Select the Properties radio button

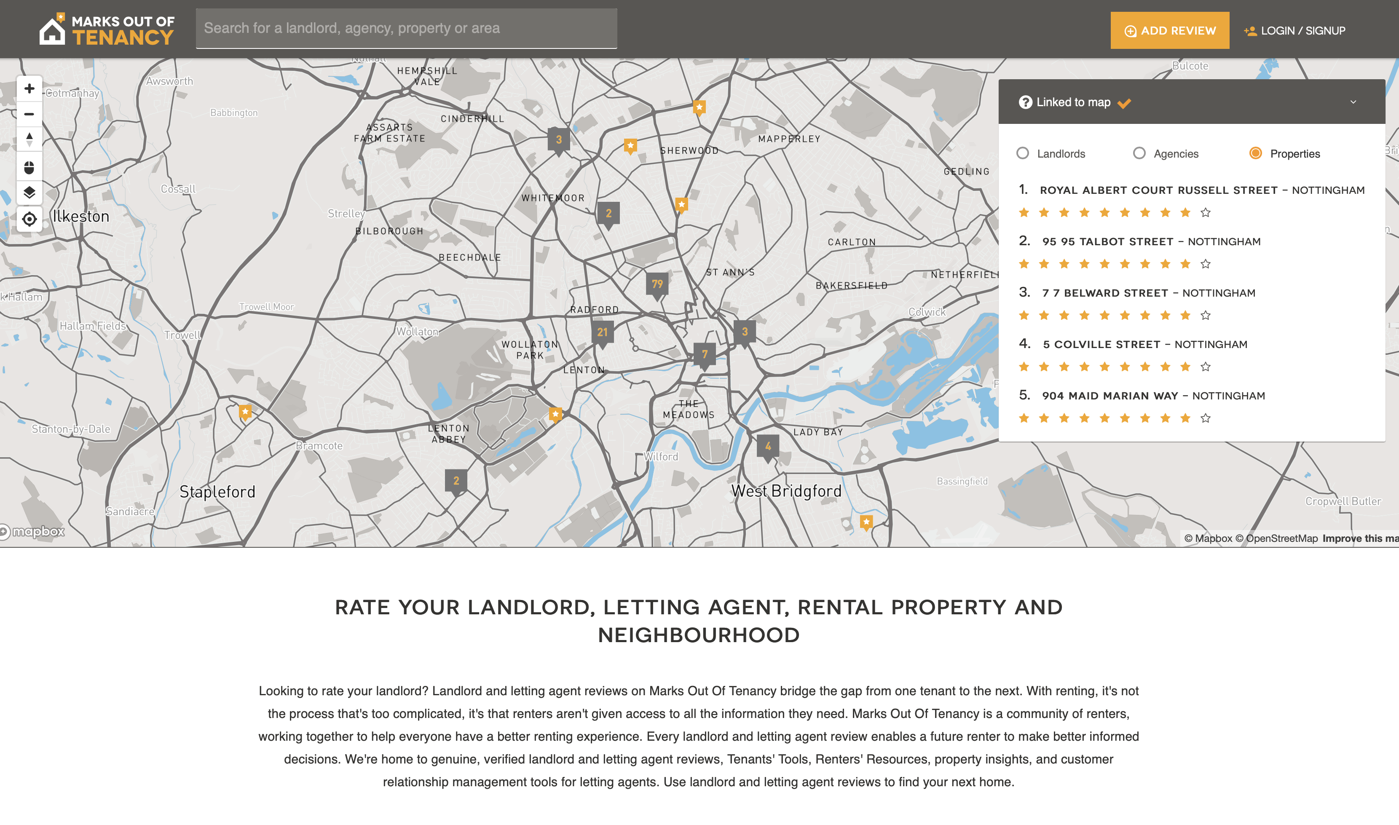(x=1255, y=153)
